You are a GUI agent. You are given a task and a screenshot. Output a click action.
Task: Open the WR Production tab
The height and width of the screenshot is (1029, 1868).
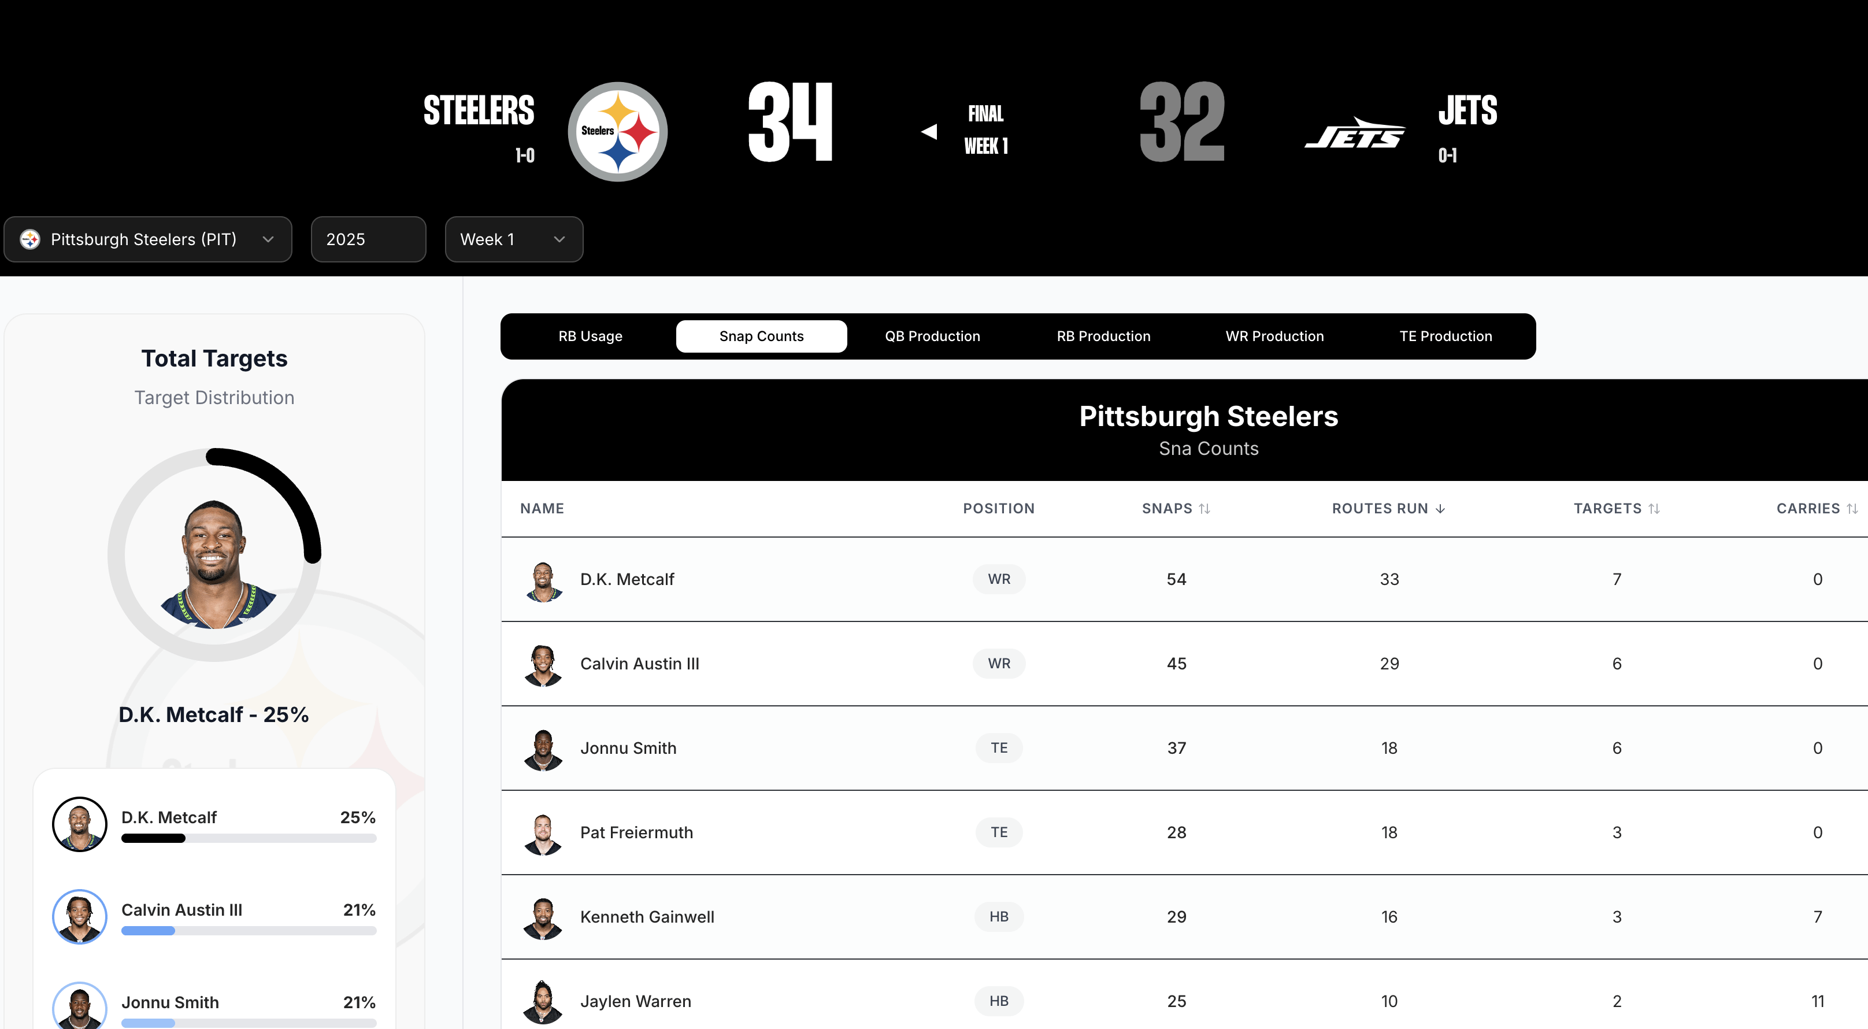pos(1274,336)
